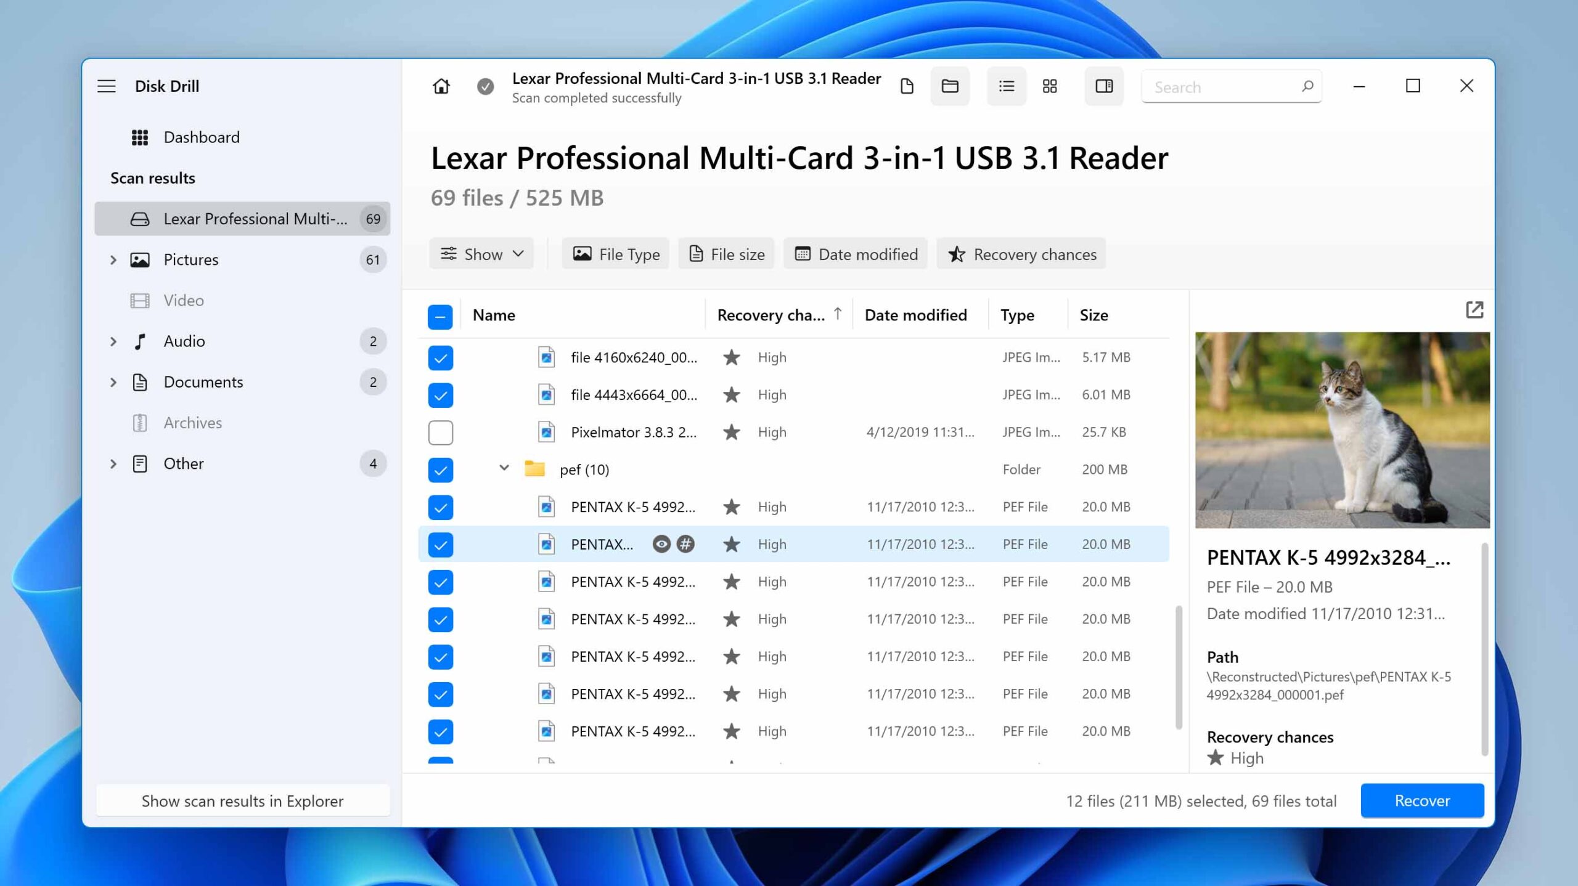
Task: Expand the Pictures category in sidebar
Action: [x=113, y=259]
